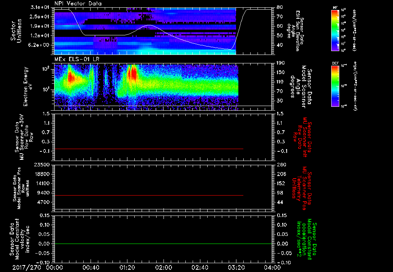
Task: Click the '2017/270' date label
Action: pyautogui.click(x=26, y=267)
